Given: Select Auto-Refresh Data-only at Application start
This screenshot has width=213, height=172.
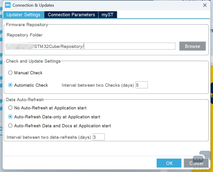Looking at the screenshot, I should (x=54, y=117).
